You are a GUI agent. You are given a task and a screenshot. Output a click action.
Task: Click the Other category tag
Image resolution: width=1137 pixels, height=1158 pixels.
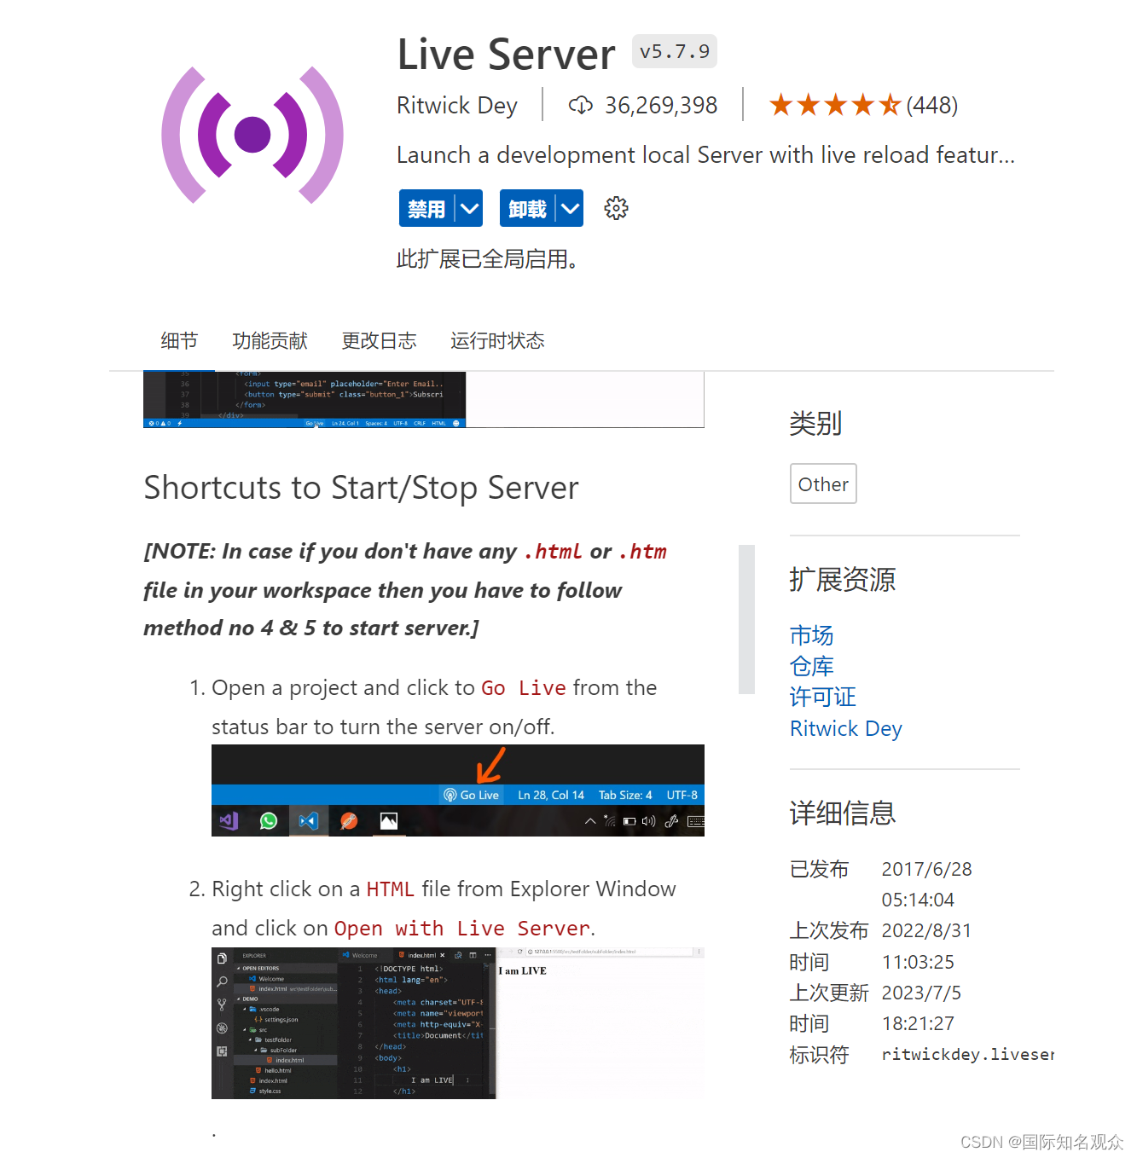(823, 483)
